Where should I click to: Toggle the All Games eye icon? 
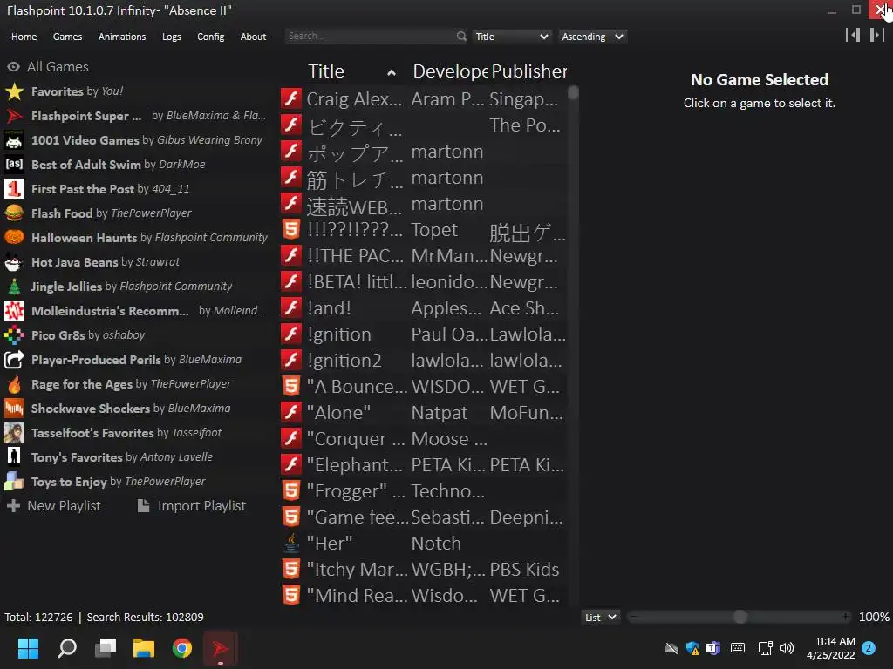(x=14, y=67)
